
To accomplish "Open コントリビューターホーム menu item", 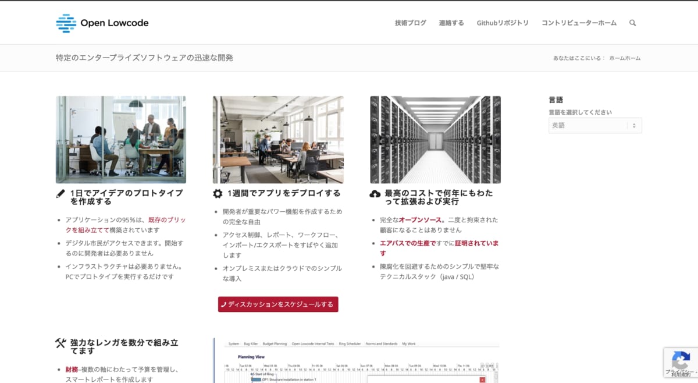I will click(x=579, y=23).
